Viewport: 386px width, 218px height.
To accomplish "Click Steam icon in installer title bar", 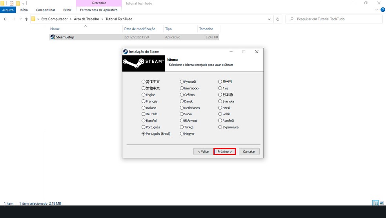I will 126,52.
